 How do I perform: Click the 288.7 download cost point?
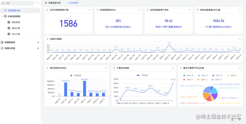tap(150, 88)
